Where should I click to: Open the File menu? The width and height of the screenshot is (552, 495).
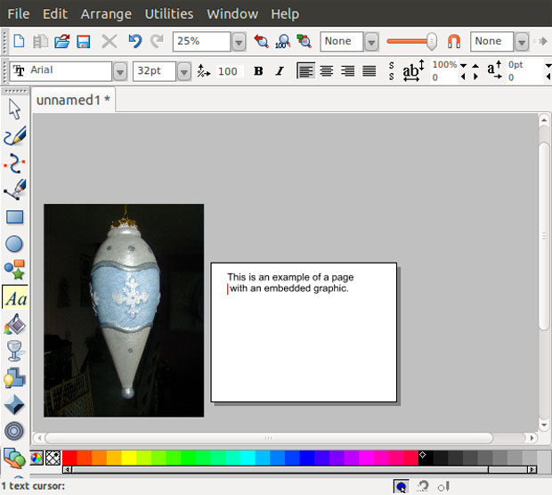click(19, 14)
